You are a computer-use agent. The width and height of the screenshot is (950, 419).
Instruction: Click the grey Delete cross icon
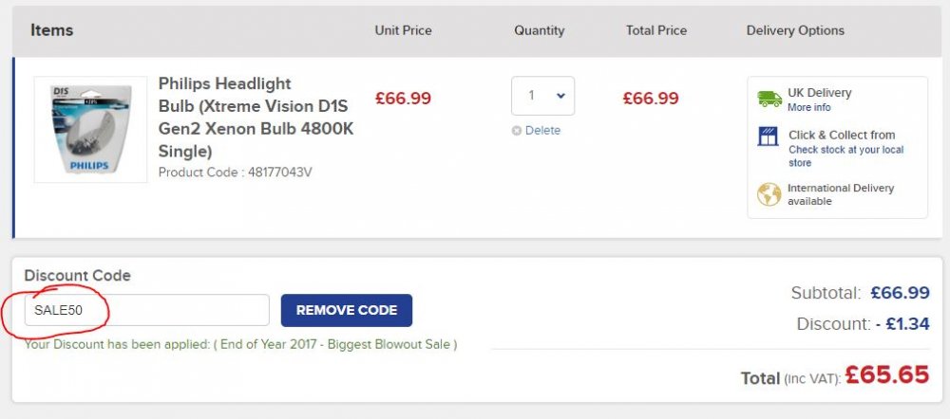point(516,131)
